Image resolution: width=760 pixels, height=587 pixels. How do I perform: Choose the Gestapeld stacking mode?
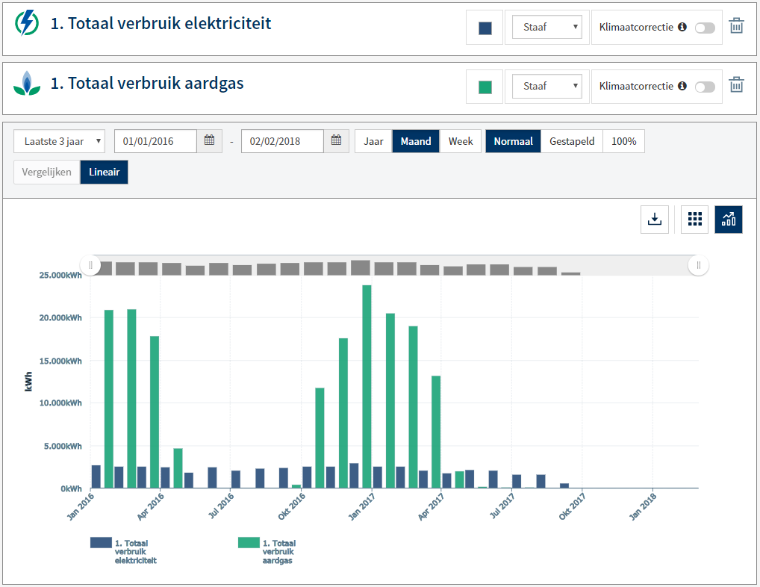click(572, 141)
